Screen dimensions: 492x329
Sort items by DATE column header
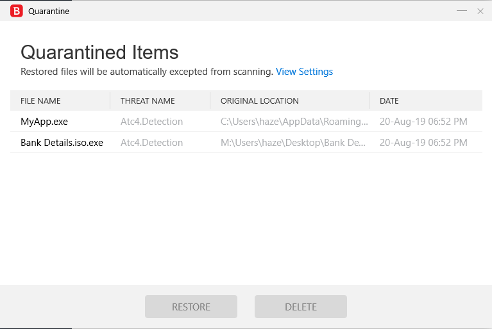coord(389,101)
